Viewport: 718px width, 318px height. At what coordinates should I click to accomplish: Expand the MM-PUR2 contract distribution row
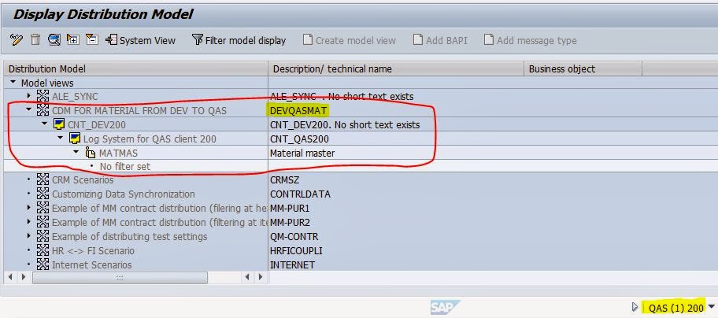click(x=29, y=222)
